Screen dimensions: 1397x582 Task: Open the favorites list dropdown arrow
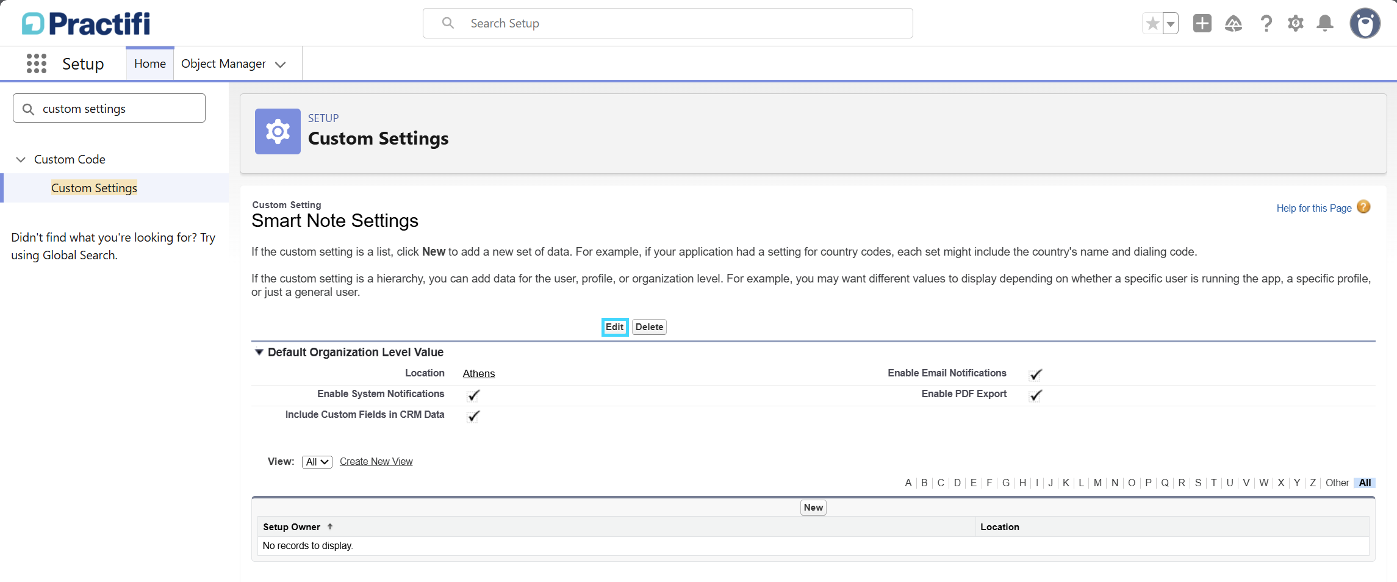[x=1171, y=24]
